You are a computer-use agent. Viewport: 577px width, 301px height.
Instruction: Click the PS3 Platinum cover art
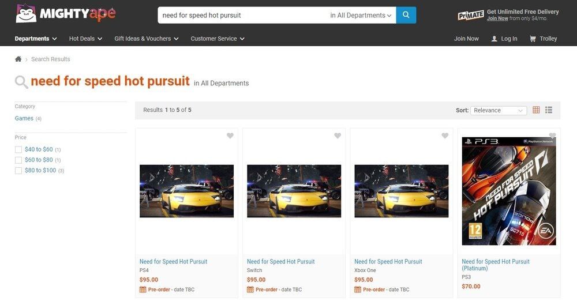(509, 191)
